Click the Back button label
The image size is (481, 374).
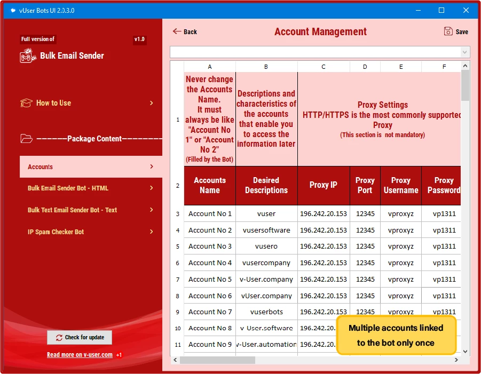click(190, 32)
